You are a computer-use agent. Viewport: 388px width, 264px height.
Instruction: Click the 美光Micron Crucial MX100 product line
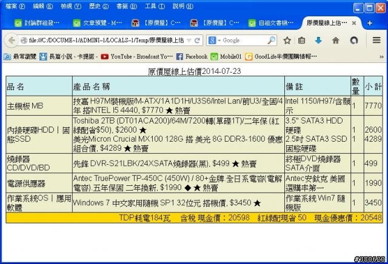pyautogui.click(x=178, y=144)
